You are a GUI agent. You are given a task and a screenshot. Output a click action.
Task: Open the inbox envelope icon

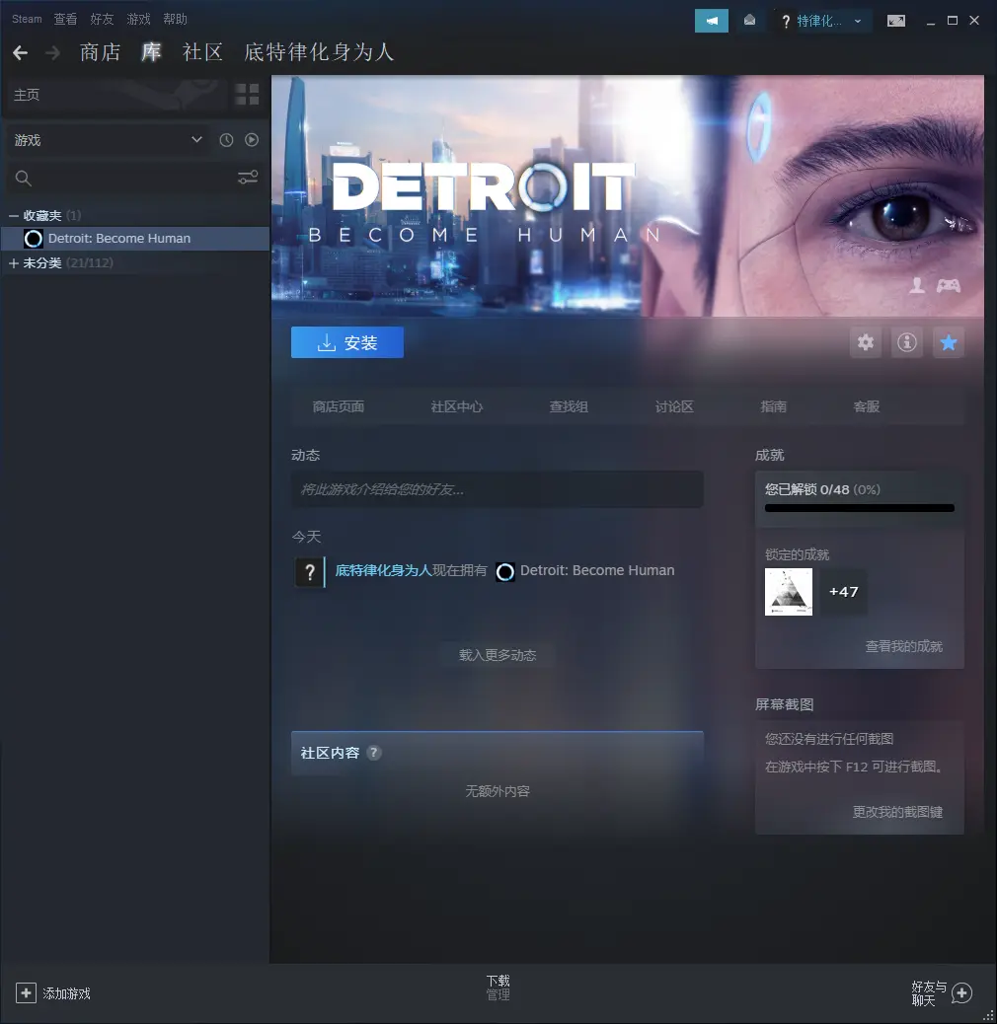pos(750,21)
